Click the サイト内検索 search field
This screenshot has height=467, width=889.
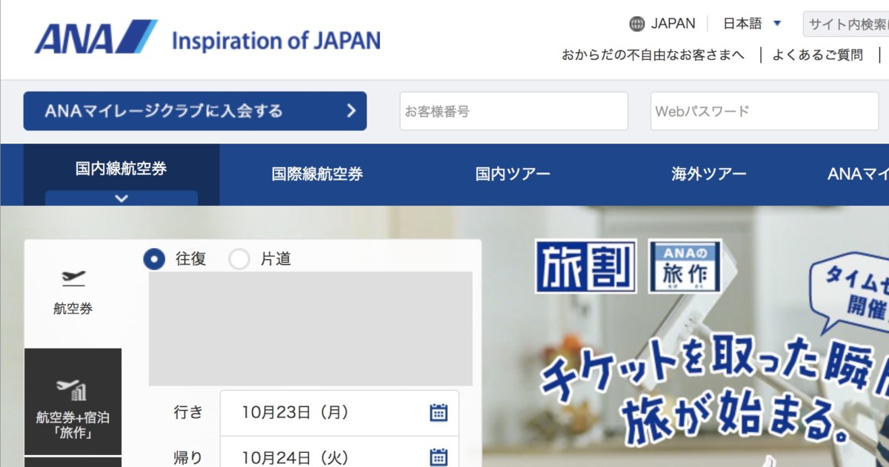846,24
